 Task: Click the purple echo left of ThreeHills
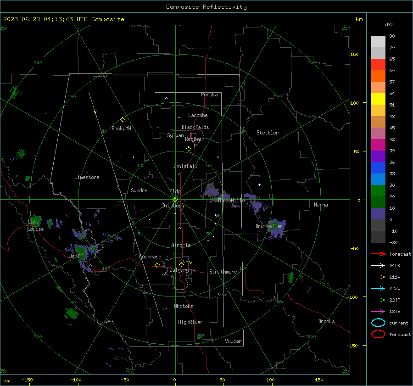coord(212,191)
